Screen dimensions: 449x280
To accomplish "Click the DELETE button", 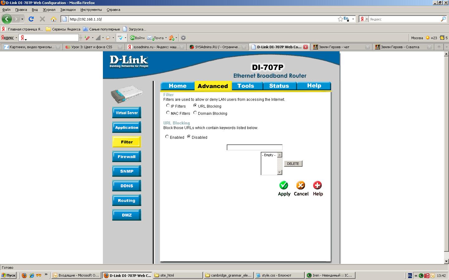I will click(293, 164).
